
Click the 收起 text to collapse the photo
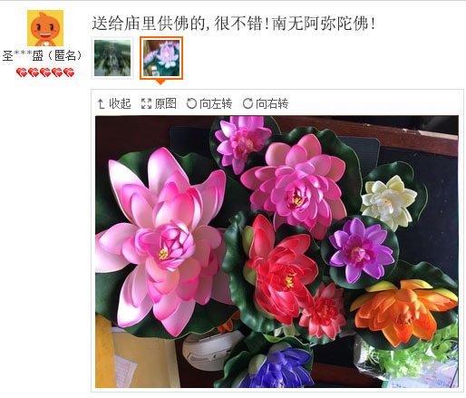pos(120,103)
